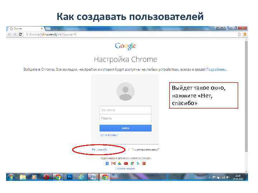The image size is (258, 193).
Task: Show hidden tray icons arrow
Action: pos(210,177)
